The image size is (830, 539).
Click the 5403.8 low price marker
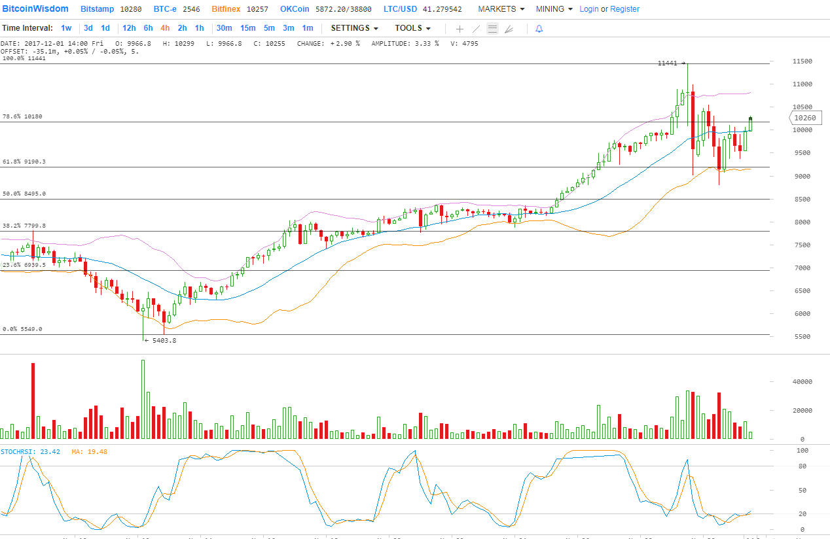160,340
